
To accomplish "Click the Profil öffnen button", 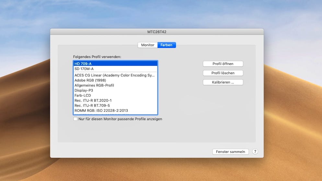I will (x=223, y=64).
